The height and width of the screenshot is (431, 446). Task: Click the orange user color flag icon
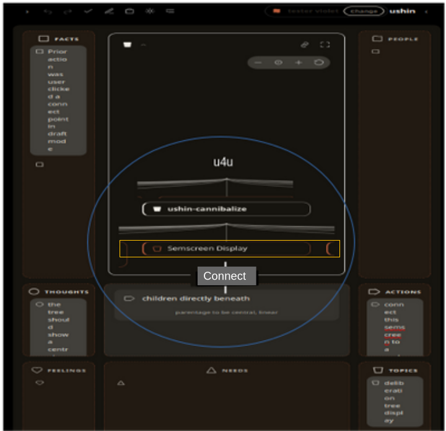pos(276,11)
